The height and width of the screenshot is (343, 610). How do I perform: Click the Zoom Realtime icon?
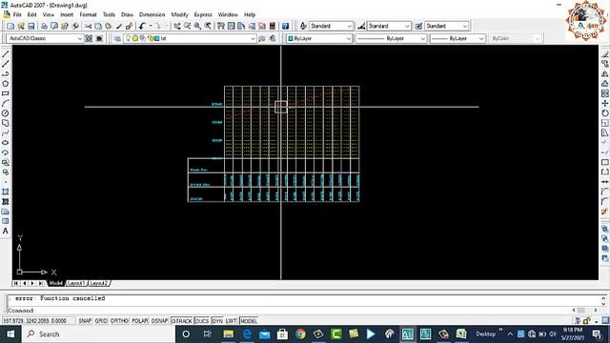[x=187, y=26]
